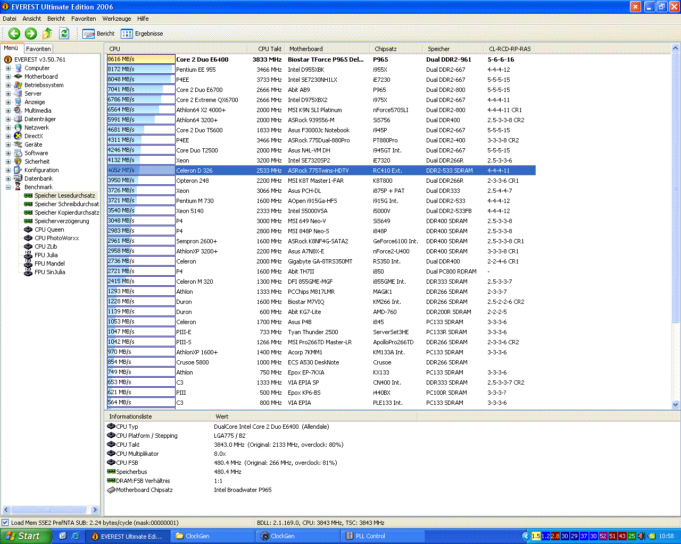Click the results list vertical scrollbar down arrow
Image resolution: width=681 pixels, height=544 pixels.
click(x=676, y=404)
